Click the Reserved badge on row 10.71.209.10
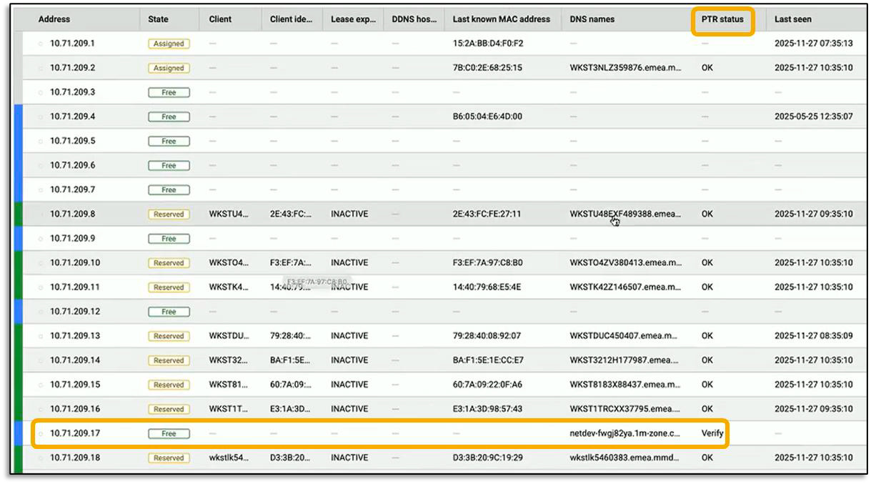 pos(169,262)
